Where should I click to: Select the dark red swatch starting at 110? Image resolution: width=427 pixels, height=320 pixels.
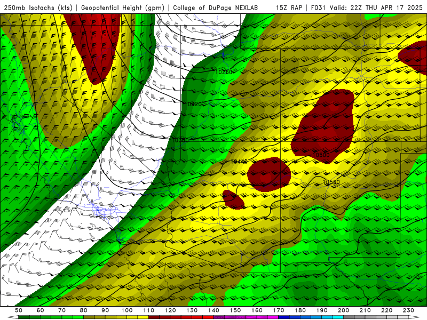154,317
